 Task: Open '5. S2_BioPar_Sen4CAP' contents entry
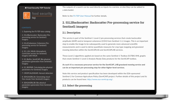click(37, 61)
